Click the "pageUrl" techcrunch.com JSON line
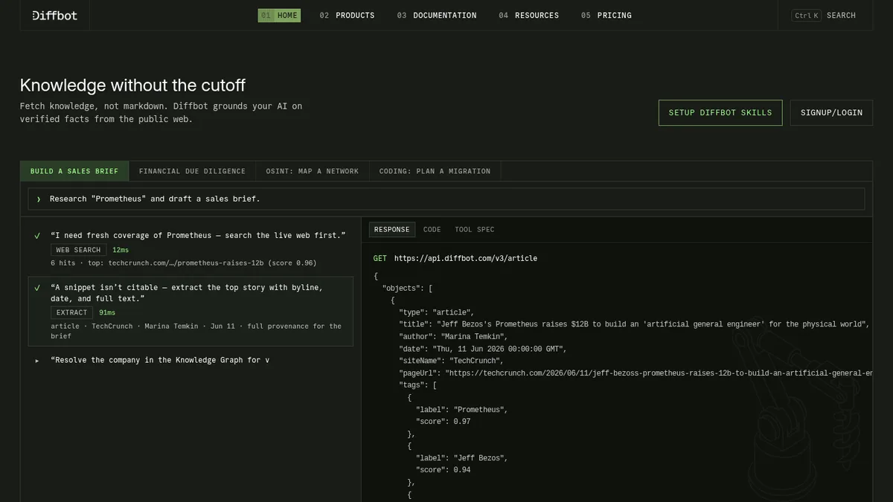 pyautogui.click(x=636, y=373)
